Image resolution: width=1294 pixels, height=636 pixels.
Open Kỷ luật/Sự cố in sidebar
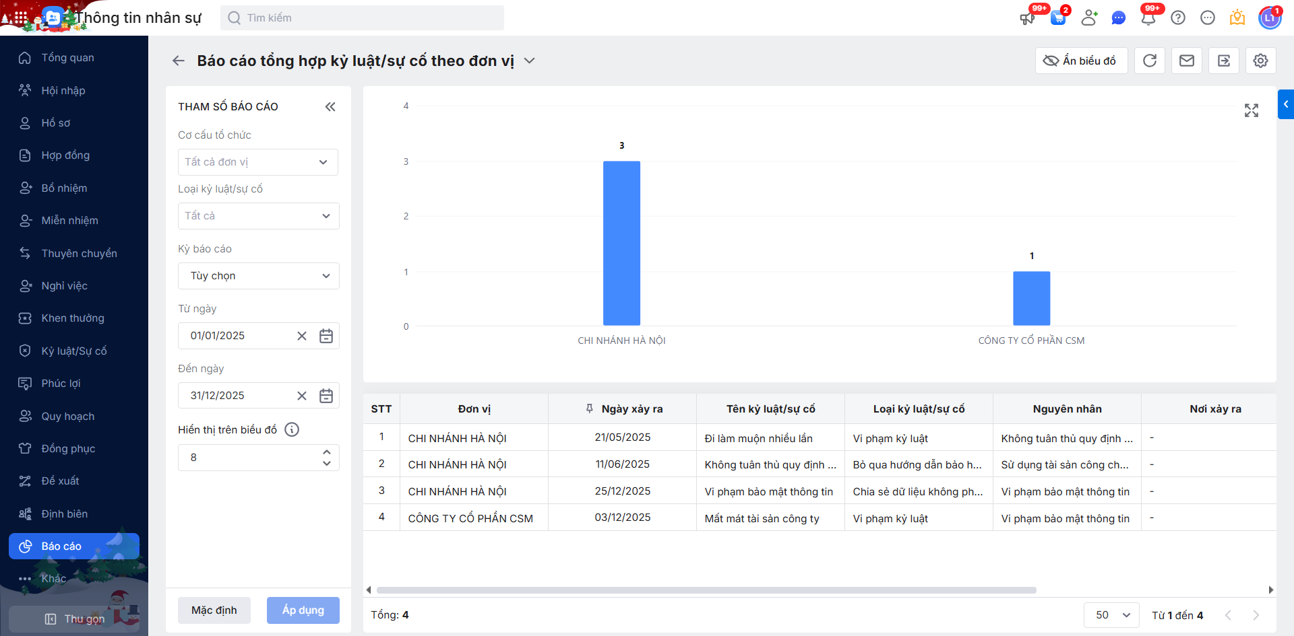point(74,351)
